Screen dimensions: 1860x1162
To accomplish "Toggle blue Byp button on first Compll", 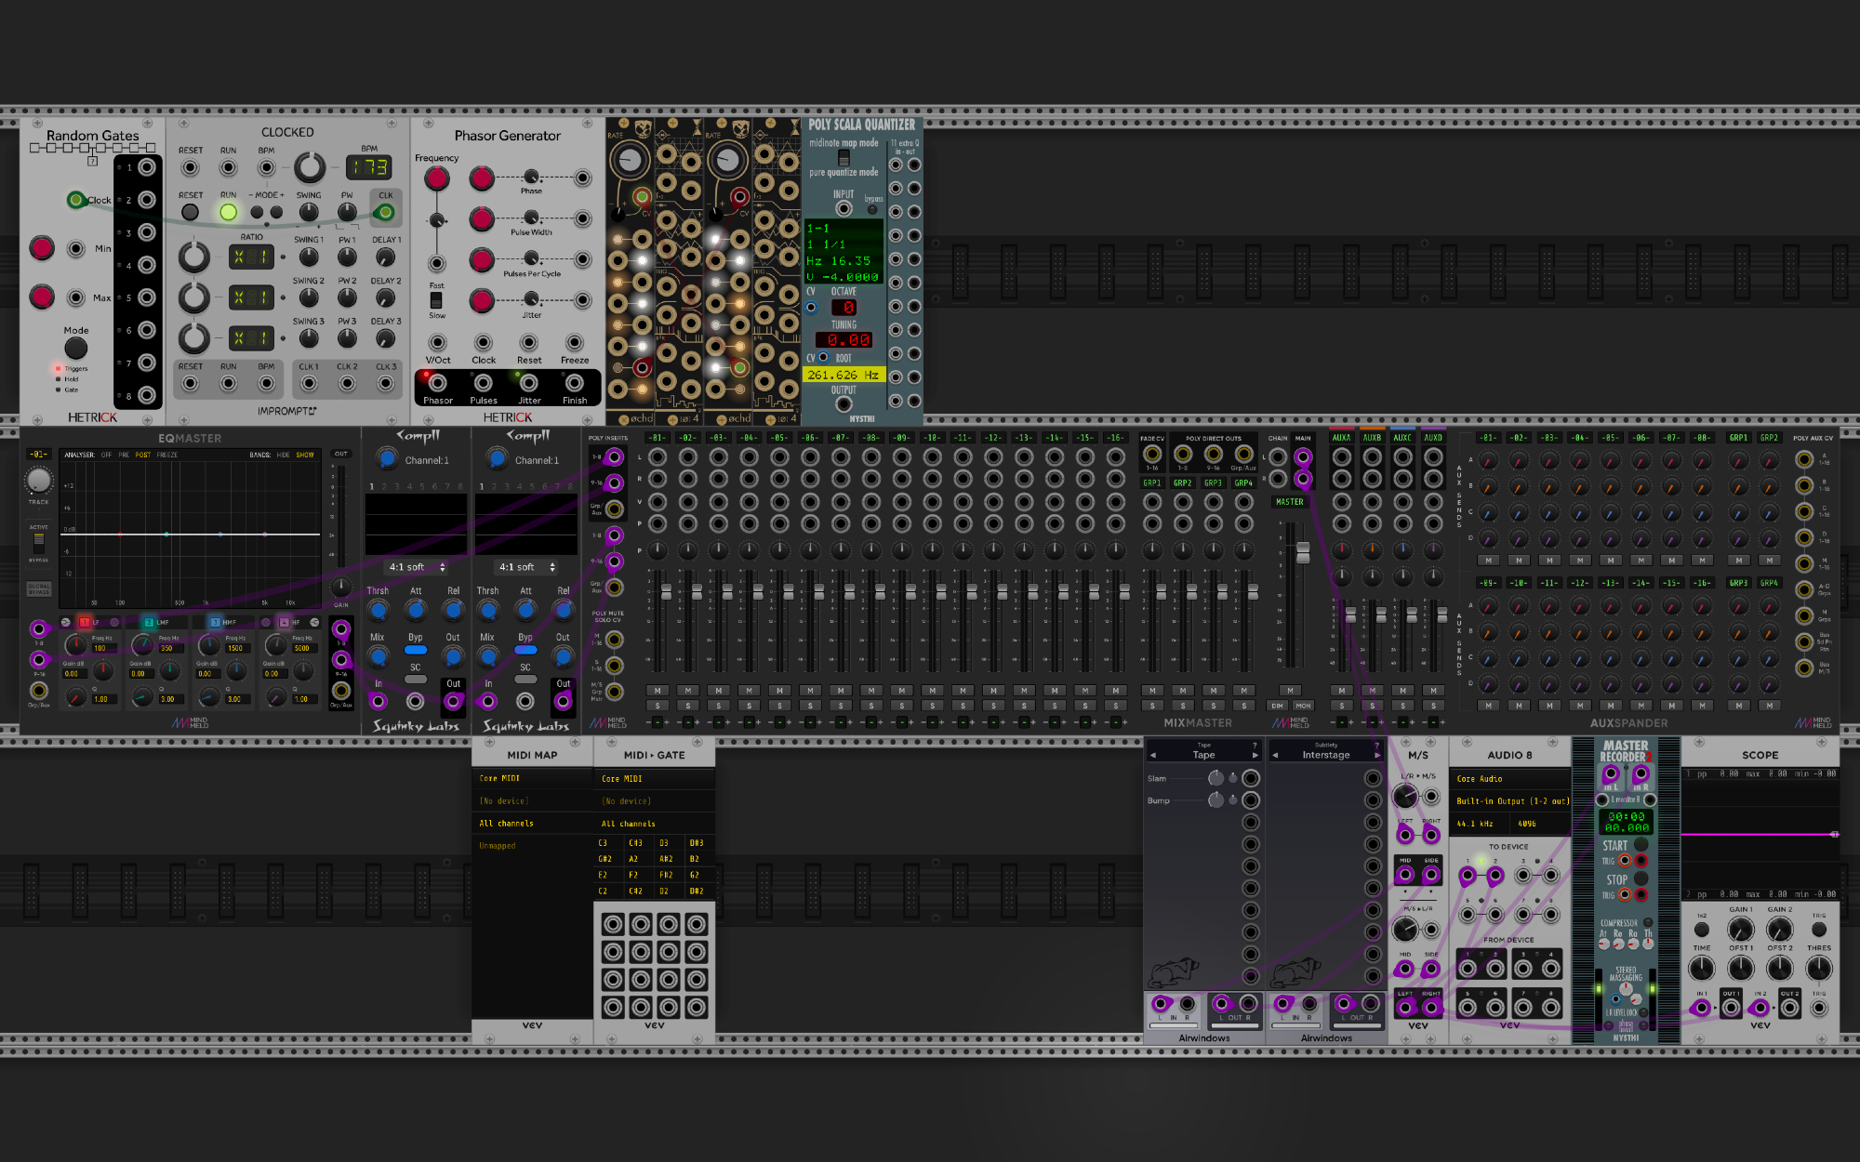I will pyautogui.click(x=416, y=650).
